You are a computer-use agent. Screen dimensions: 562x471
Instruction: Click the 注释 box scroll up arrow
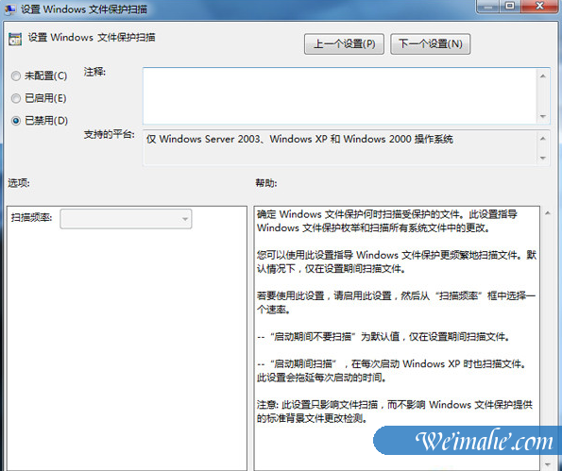[543, 76]
